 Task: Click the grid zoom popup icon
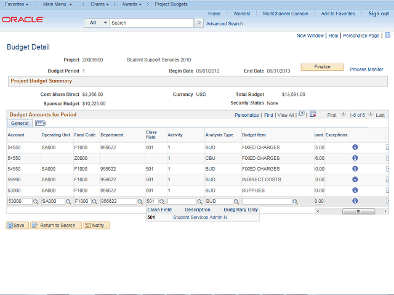point(301,114)
